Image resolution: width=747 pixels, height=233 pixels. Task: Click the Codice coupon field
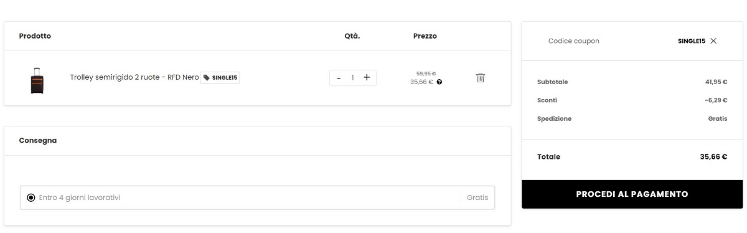(574, 40)
